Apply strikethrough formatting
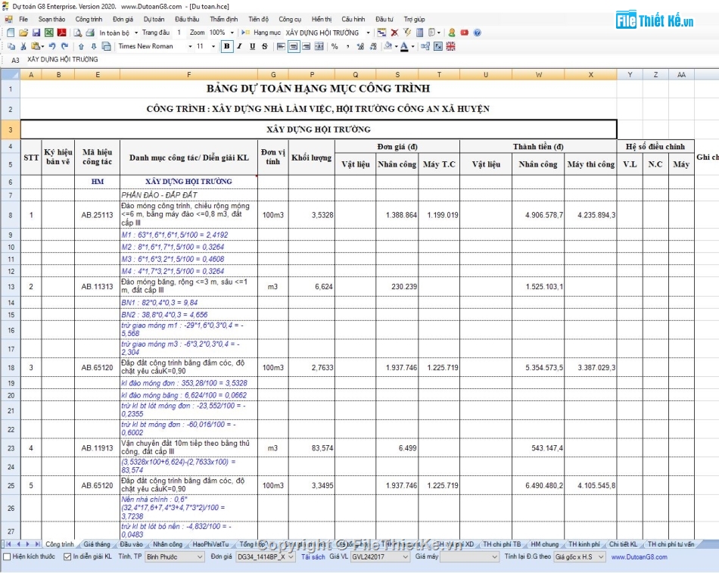Screen dimensions: 719x573 click(265, 46)
